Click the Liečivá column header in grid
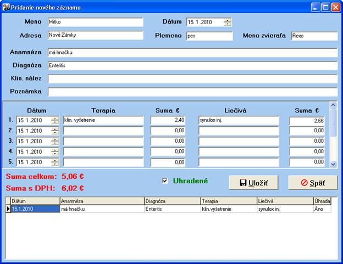Image resolution: width=343 pixels, height=264 pixels. tap(285, 201)
